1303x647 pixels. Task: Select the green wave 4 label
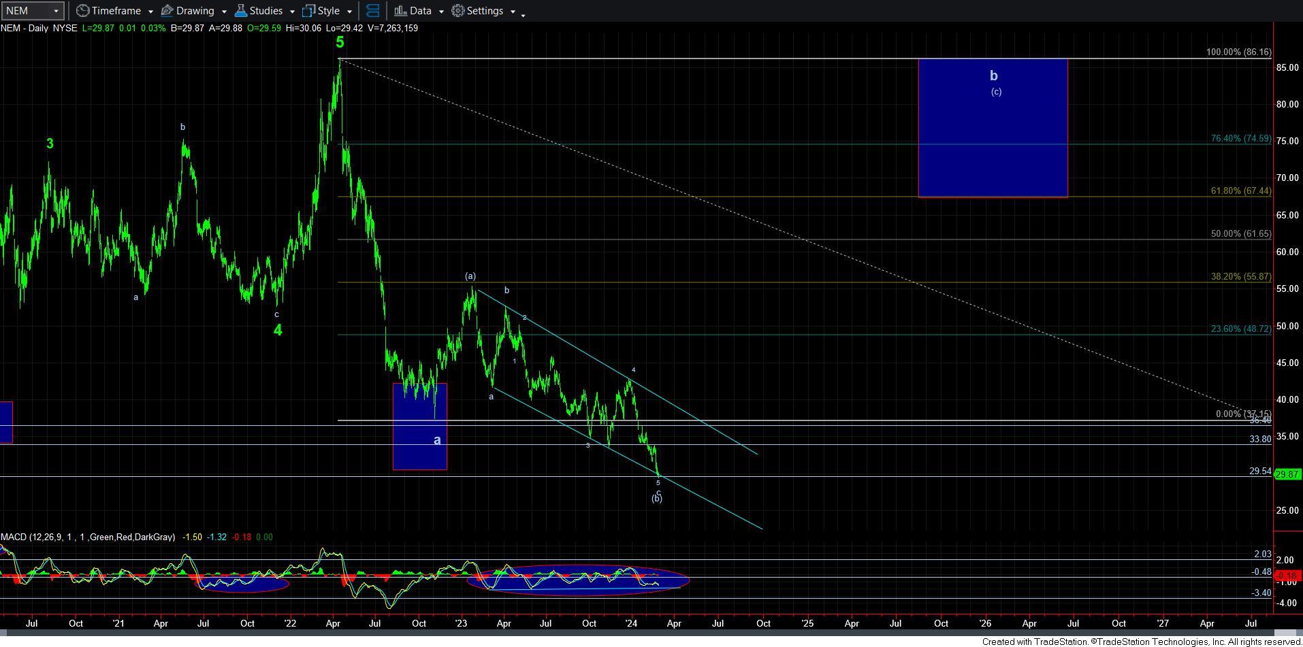[278, 330]
